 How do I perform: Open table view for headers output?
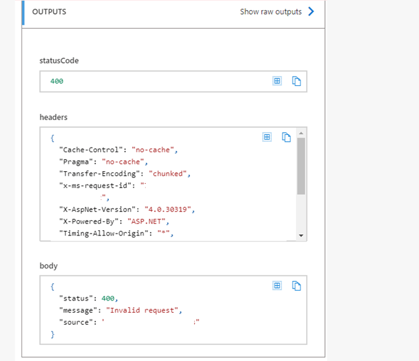tap(267, 138)
